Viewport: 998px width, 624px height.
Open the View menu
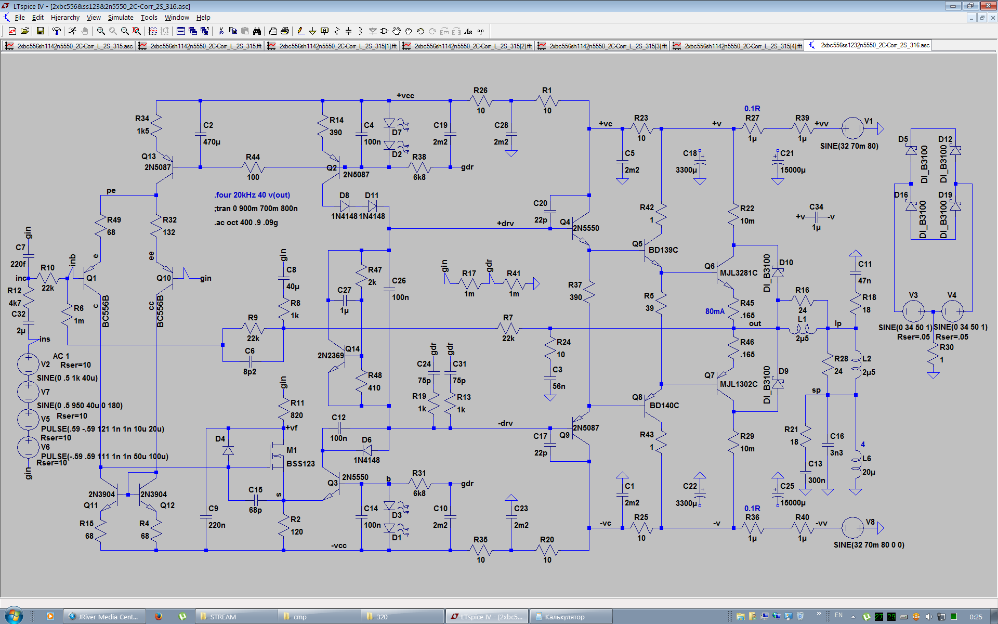tap(94, 17)
